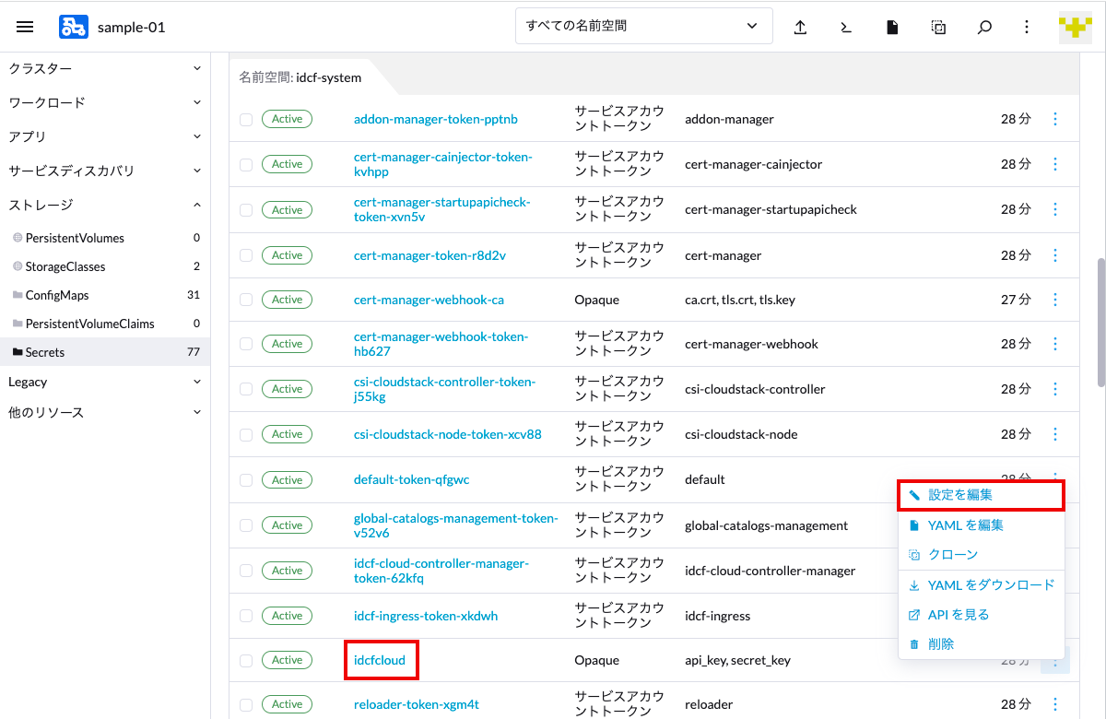The image size is (1106, 719).
Task: Open the すべての名前空間 namespace dropdown
Action: 643,27
